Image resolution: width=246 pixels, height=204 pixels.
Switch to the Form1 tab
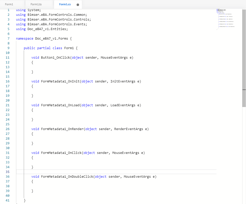[x=9, y=5]
